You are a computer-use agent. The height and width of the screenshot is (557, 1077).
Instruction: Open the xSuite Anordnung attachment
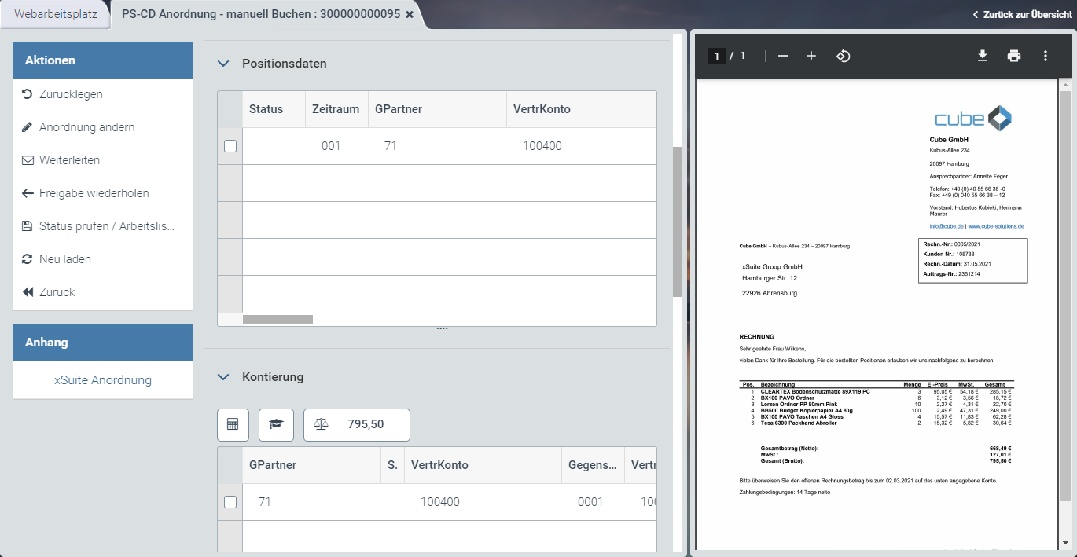pos(103,380)
